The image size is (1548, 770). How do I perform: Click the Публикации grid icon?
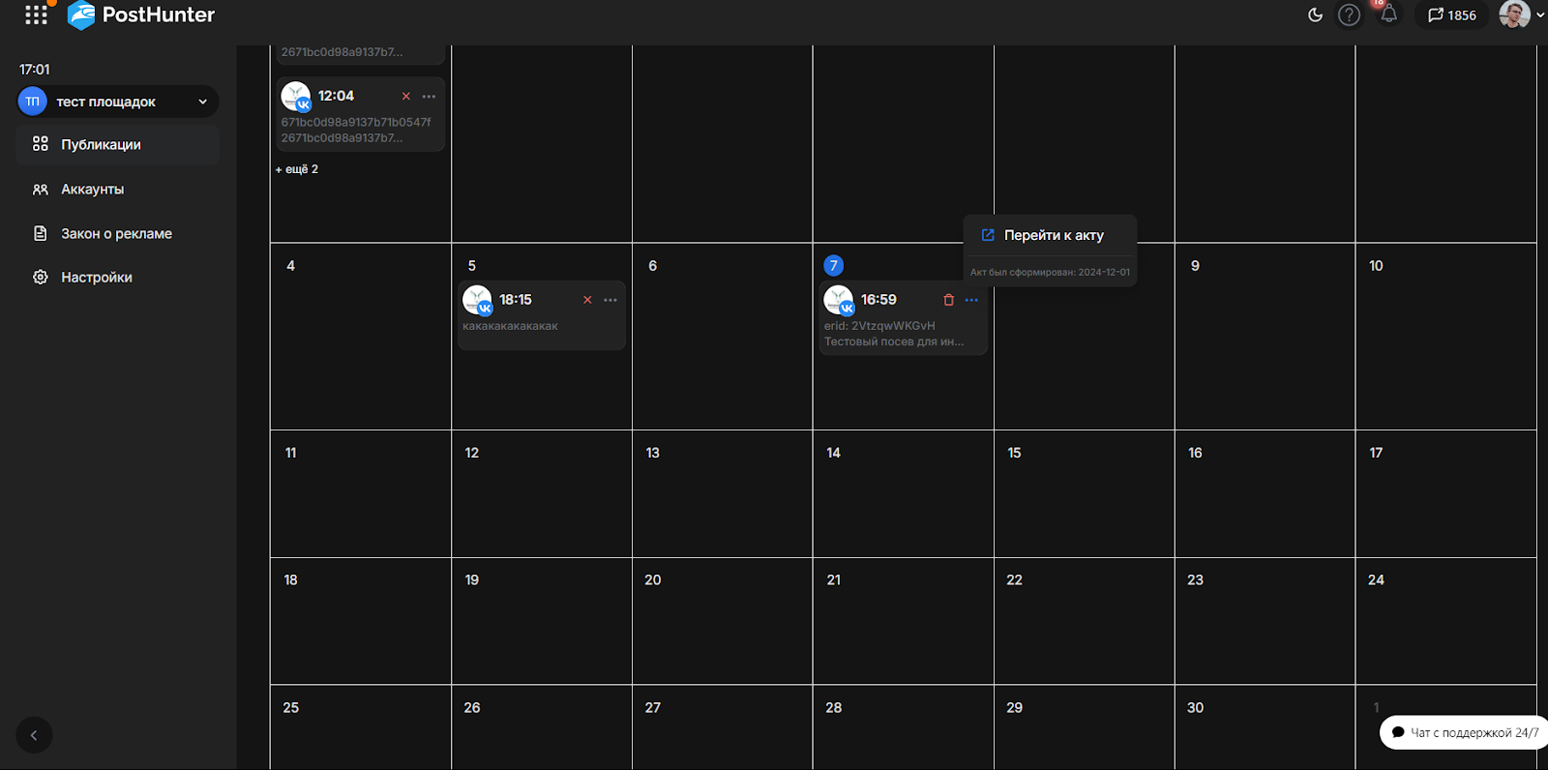40,144
